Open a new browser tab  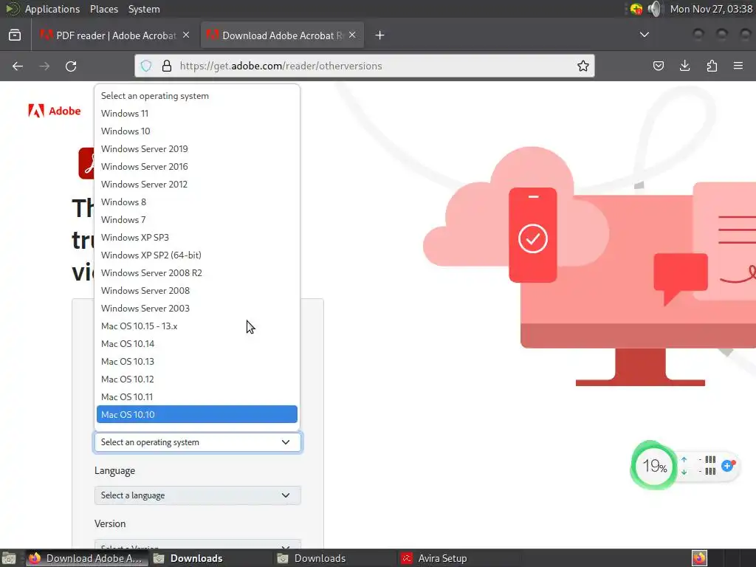(x=380, y=35)
